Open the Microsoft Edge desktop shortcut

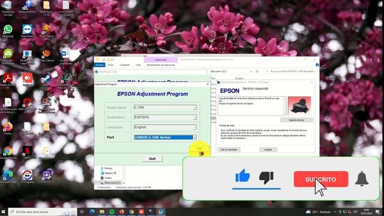coord(8,177)
